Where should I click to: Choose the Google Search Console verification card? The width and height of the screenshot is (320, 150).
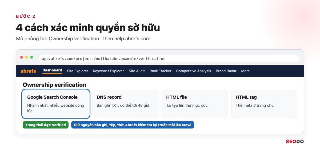[x=56, y=104]
